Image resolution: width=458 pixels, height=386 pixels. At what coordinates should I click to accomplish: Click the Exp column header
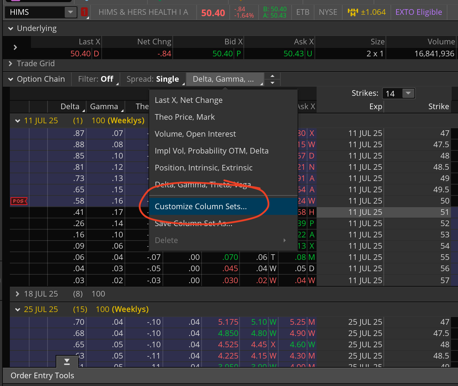(x=376, y=106)
